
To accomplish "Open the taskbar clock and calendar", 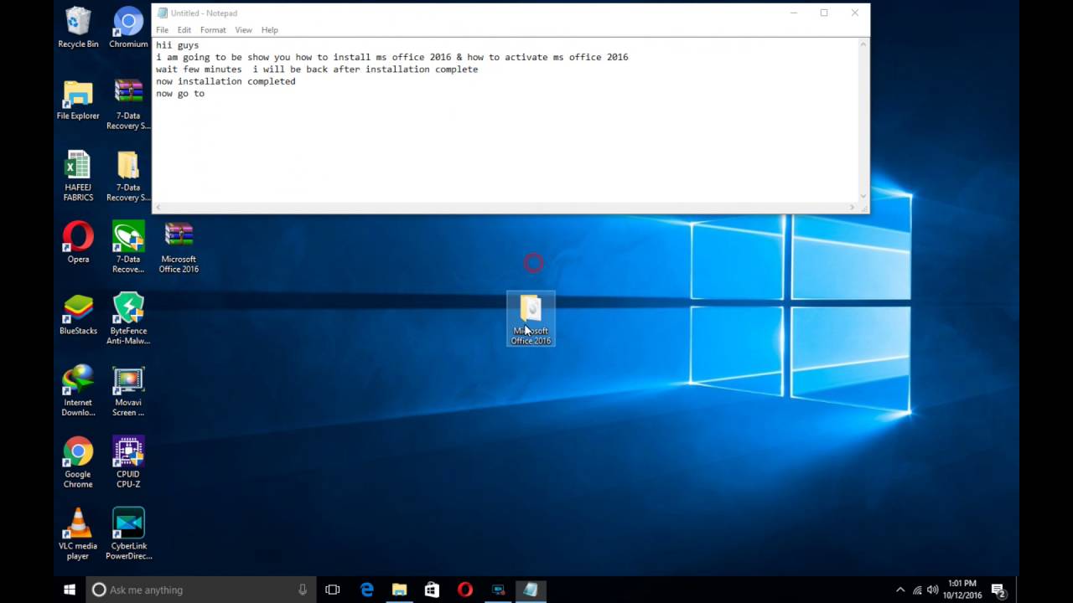I will (x=962, y=590).
